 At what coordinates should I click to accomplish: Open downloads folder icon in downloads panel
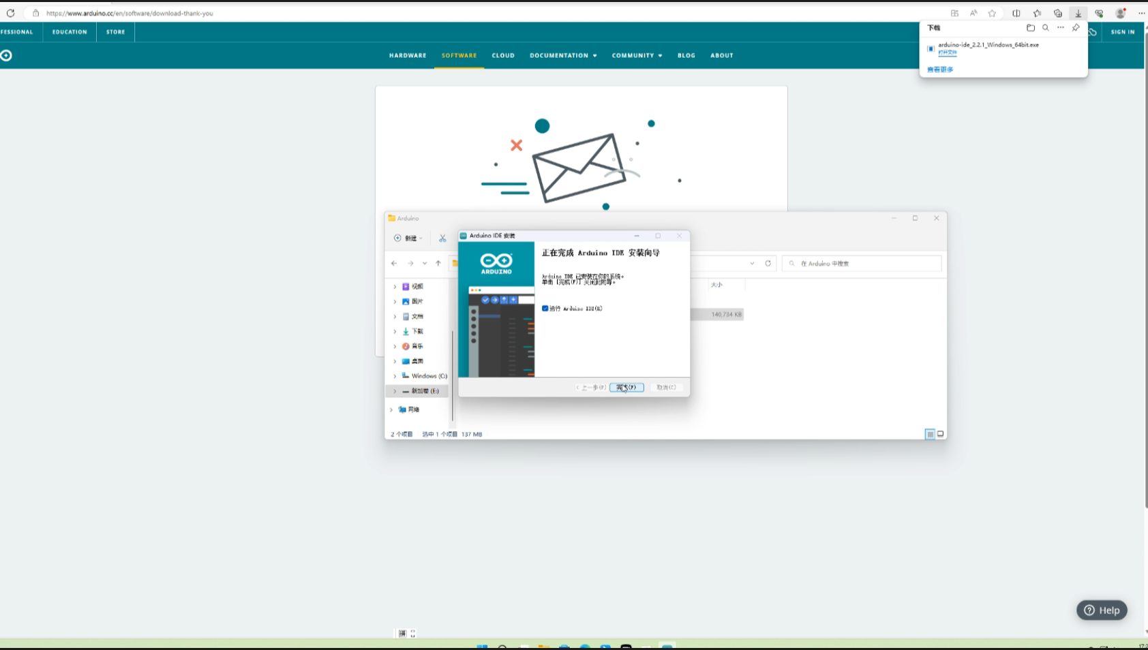point(1030,28)
